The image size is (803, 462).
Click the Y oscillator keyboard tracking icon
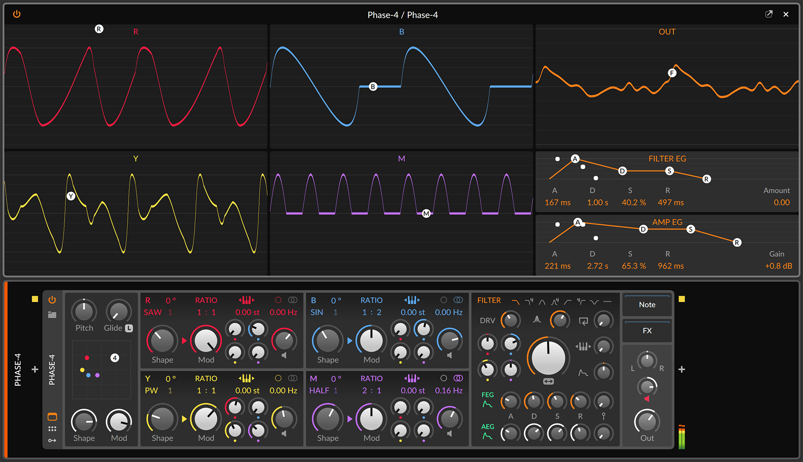point(246,378)
